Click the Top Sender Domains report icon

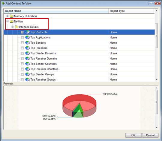[x=28, y=53]
